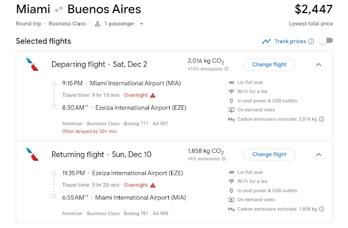Open the 1 passenger dropdown
The image size is (348, 228).
(119, 24)
